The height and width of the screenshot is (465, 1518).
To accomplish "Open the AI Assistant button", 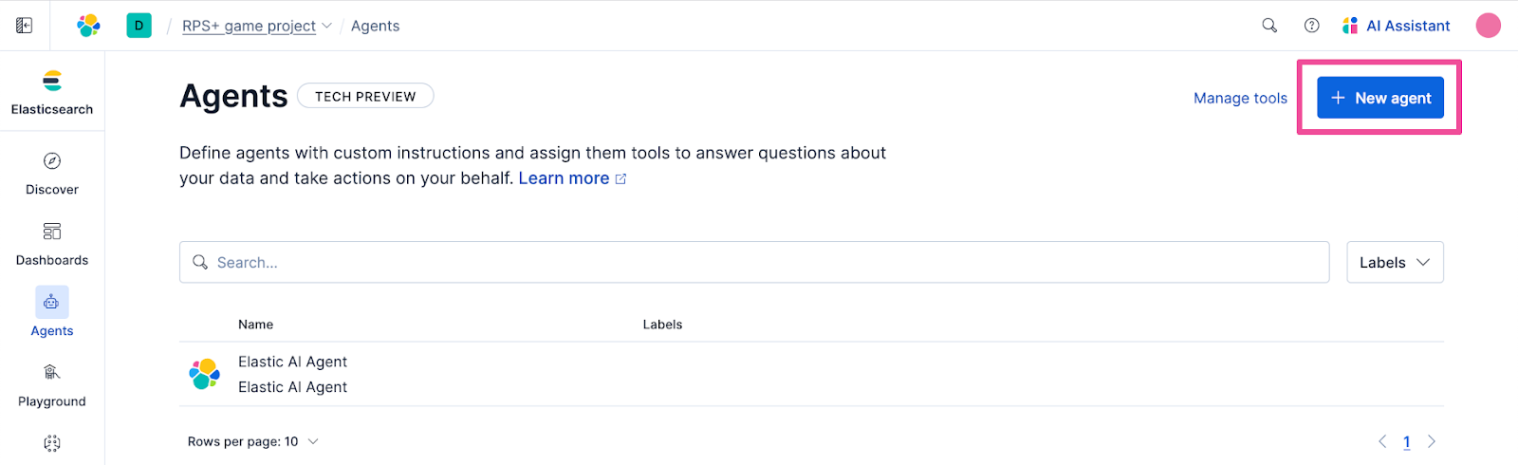I will (x=1397, y=26).
